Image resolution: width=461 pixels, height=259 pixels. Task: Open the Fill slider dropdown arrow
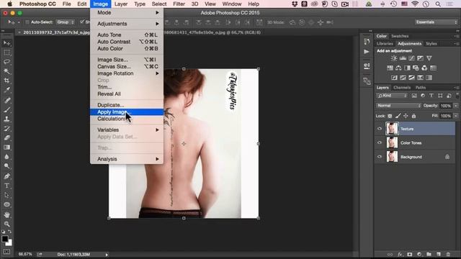[x=456, y=116]
